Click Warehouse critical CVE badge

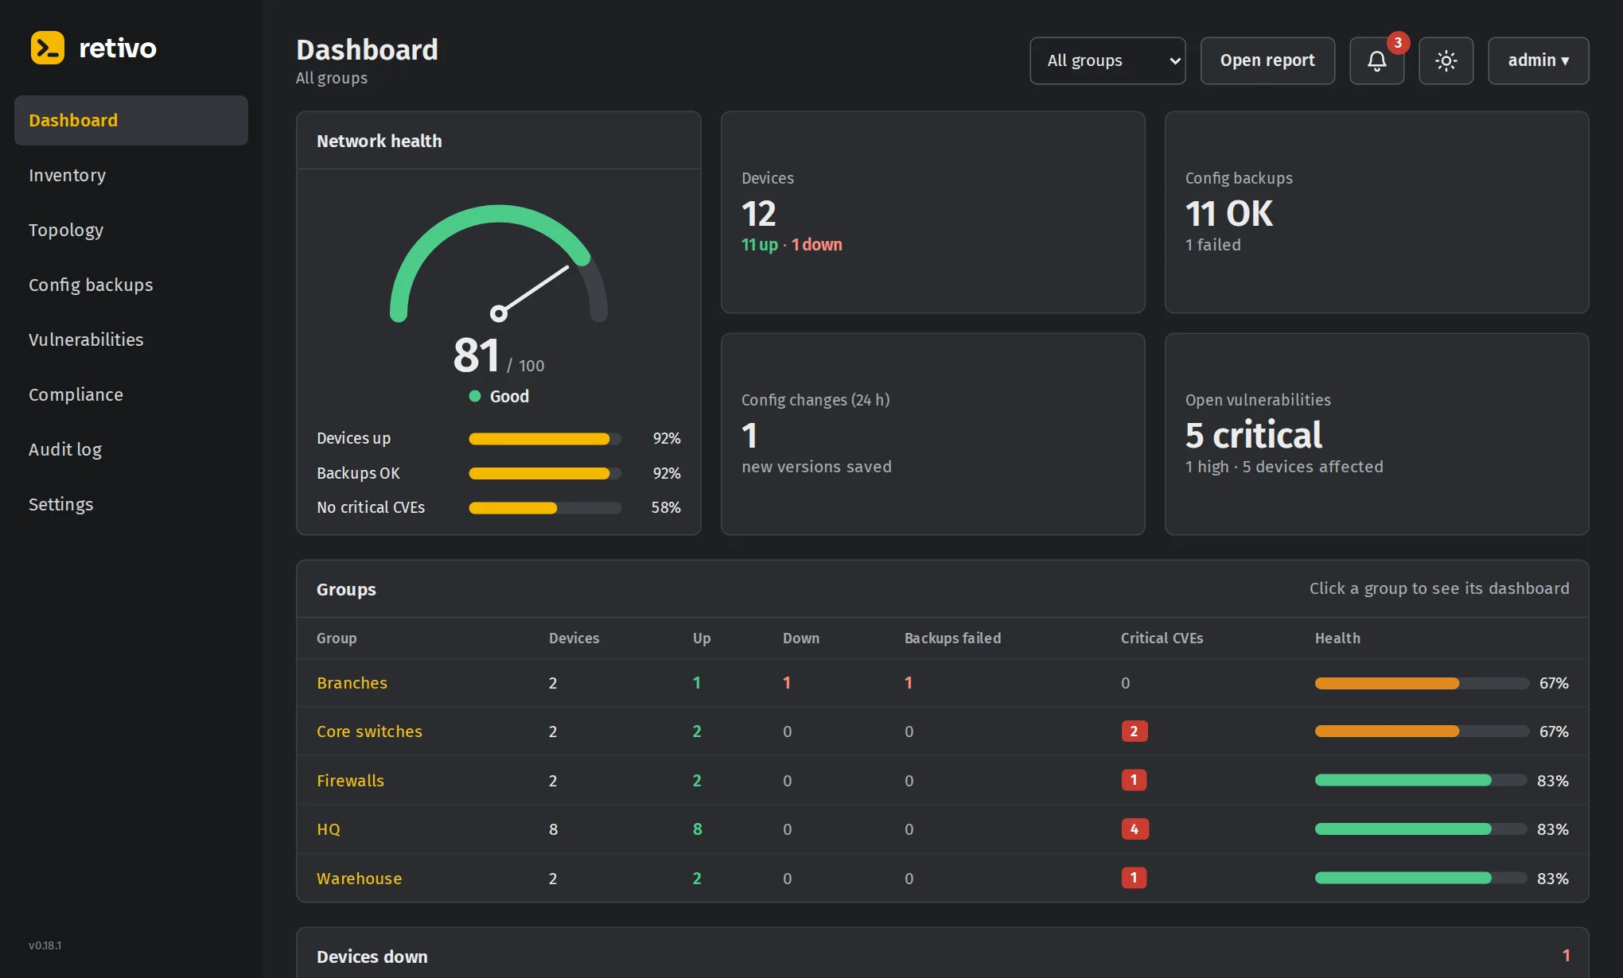coord(1134,878)
